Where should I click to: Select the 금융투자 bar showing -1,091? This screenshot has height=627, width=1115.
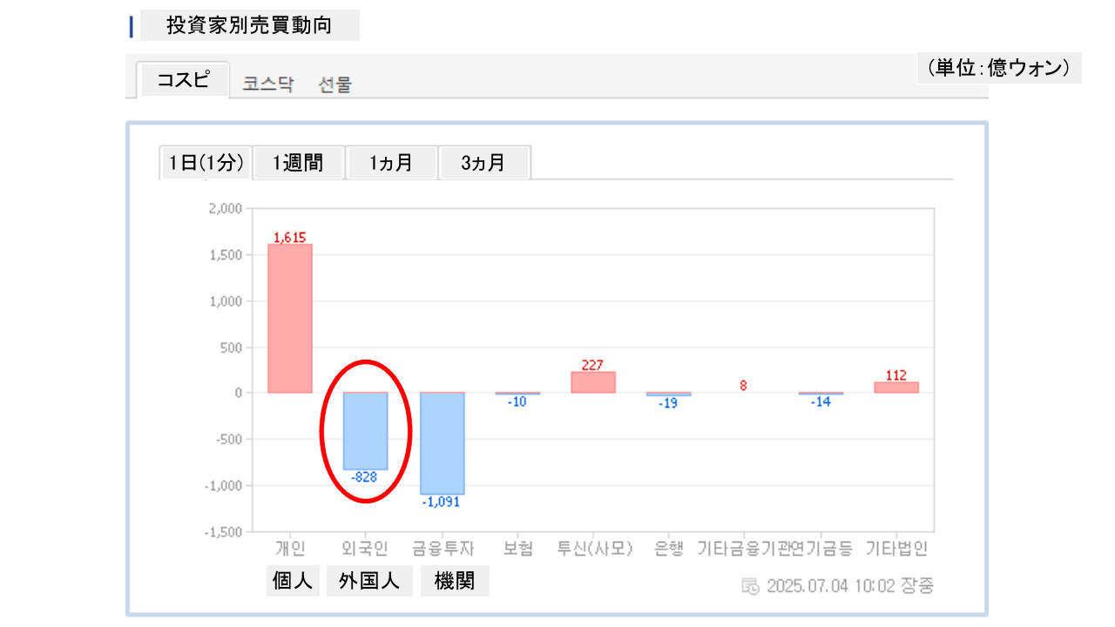click(x=442, y=442)
